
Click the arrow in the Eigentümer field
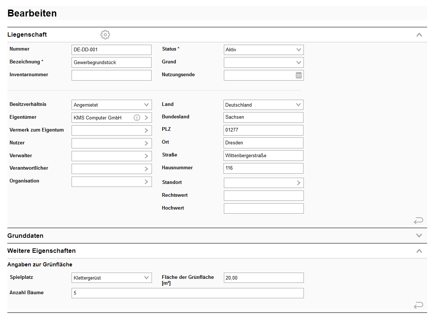tap(146, 118)
